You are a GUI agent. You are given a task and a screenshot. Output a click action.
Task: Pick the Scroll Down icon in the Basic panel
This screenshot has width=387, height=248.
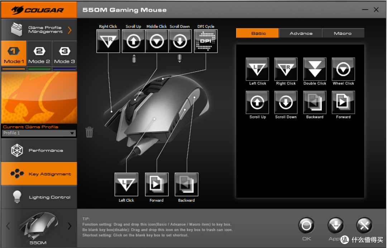tap(286, 102)
